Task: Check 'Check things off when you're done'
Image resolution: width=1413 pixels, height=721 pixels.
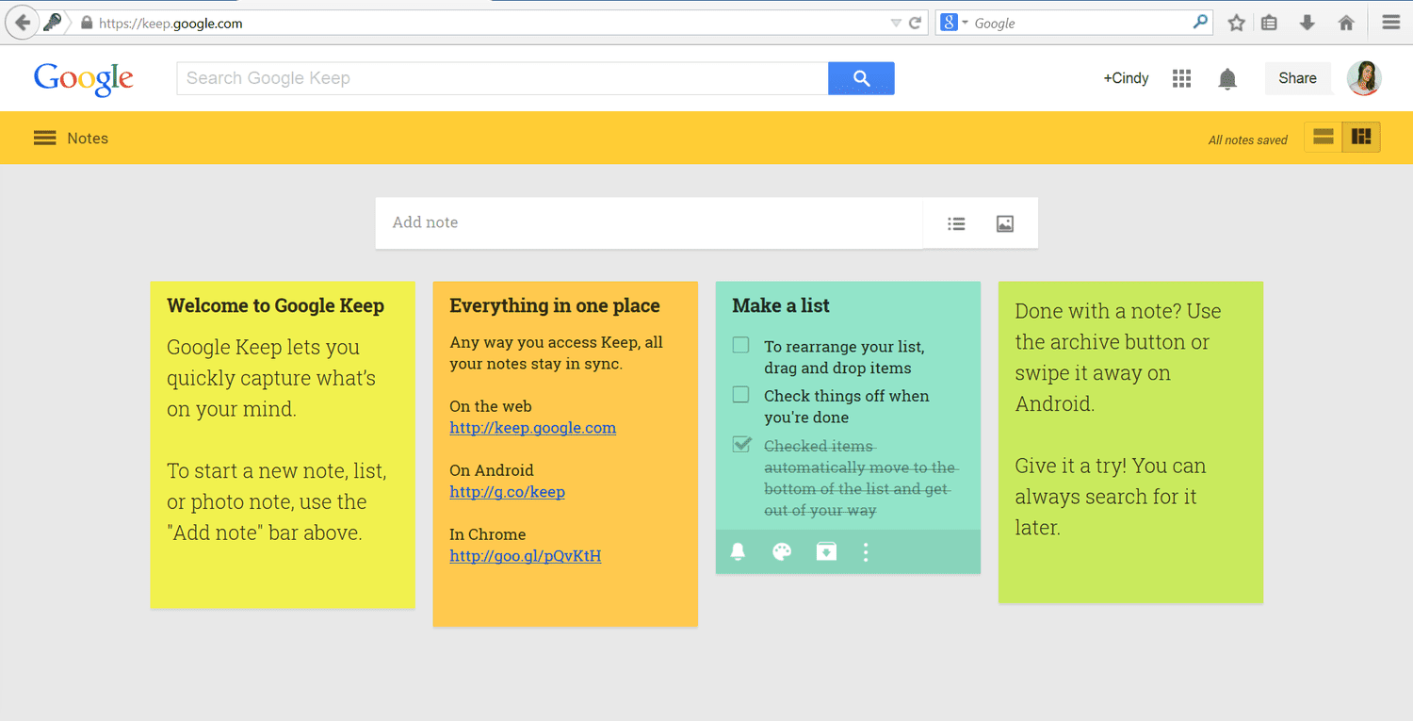Action: coord(740,394)
